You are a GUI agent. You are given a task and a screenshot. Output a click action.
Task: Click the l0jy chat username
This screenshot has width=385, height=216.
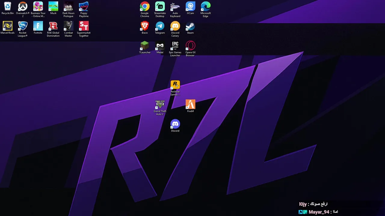point(303,204)
